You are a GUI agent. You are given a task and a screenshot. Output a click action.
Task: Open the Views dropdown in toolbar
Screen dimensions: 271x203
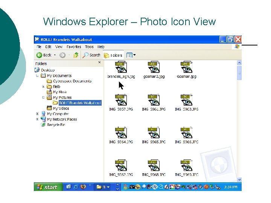click(131, 55)
